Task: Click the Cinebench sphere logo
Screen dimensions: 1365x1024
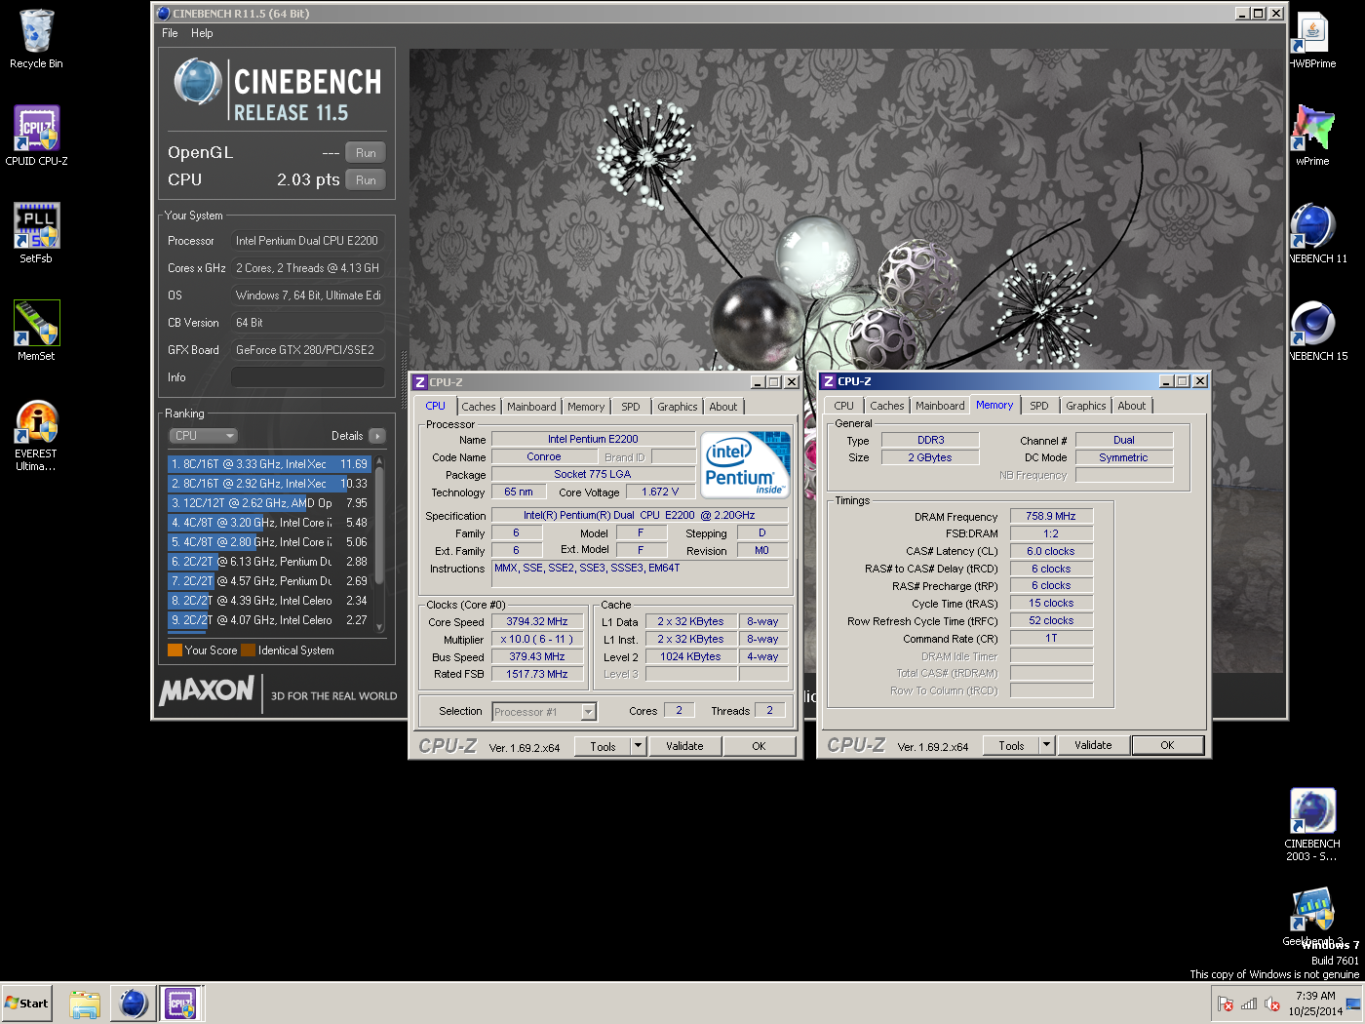Action: [198, 82]
